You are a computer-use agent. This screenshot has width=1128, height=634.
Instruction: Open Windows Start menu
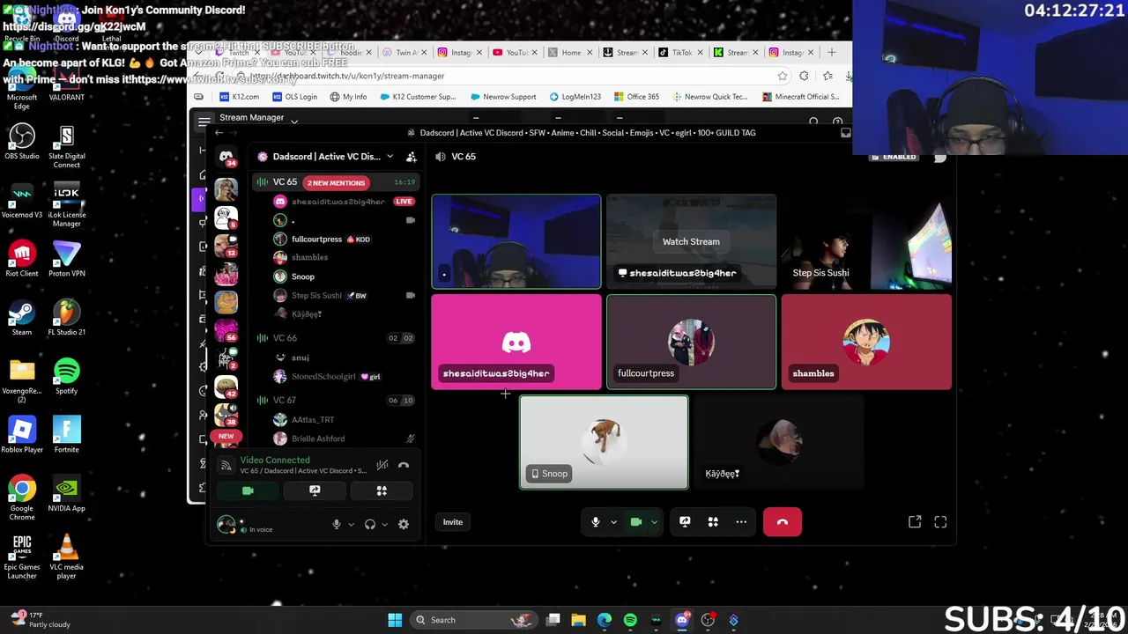(x=395, y=620)
